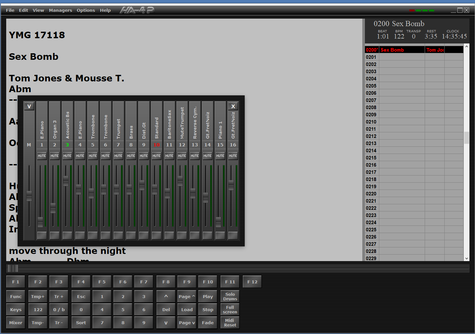
Task: Click the Solo Drums button
Action: [230, 296]
